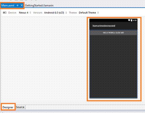145x113 pixels.
Task: Click the 'Version:' label
Action: [38, 13]
